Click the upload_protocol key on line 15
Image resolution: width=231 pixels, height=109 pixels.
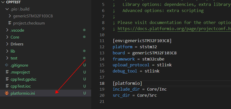tap(131, 65)
